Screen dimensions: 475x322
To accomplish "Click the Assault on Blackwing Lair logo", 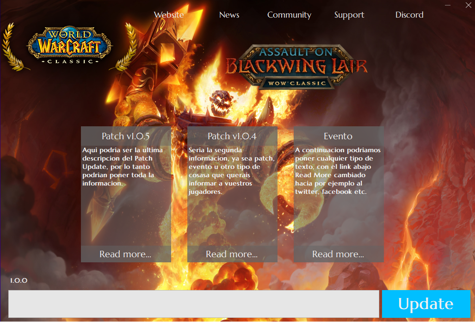I will click(296, 67).
